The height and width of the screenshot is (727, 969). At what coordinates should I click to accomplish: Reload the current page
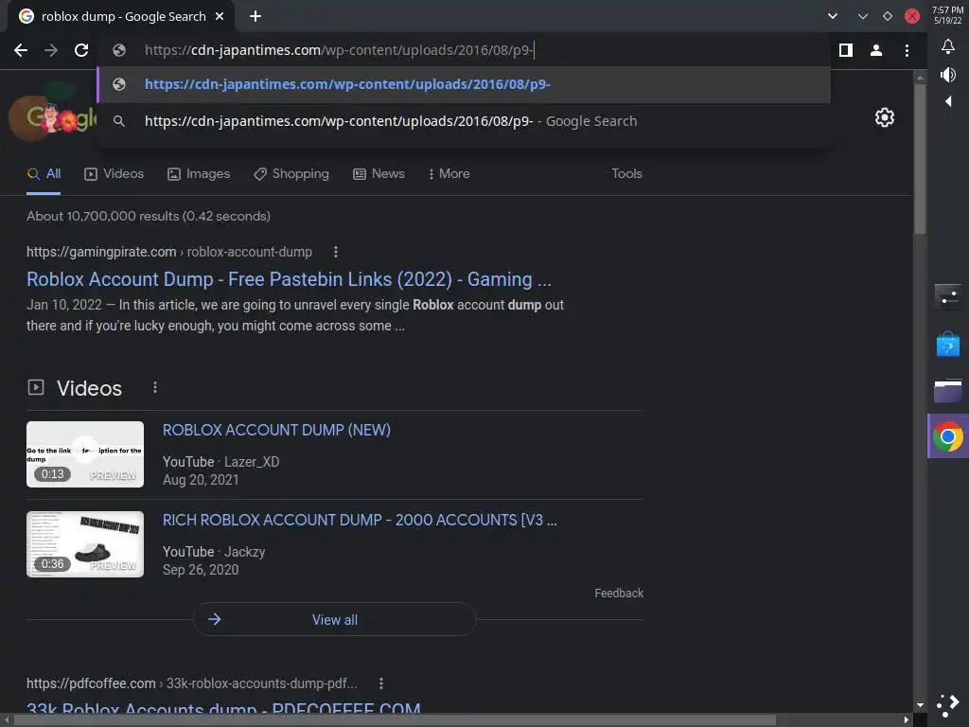point(81,50)
